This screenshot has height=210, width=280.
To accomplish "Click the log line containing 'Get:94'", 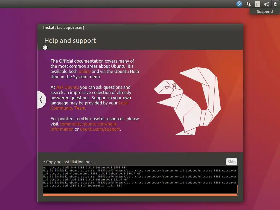I will coord(140,177).
